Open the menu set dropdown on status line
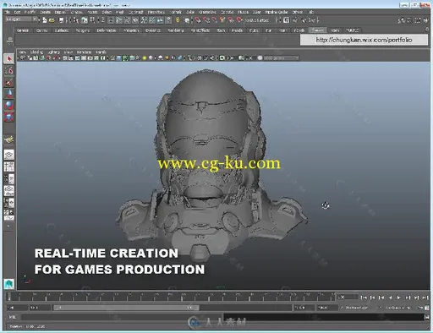 (20, 19)
